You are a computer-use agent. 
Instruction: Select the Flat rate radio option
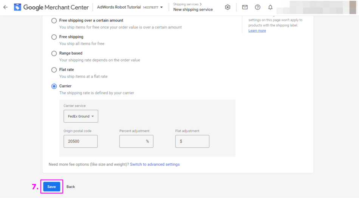(54, 70)
